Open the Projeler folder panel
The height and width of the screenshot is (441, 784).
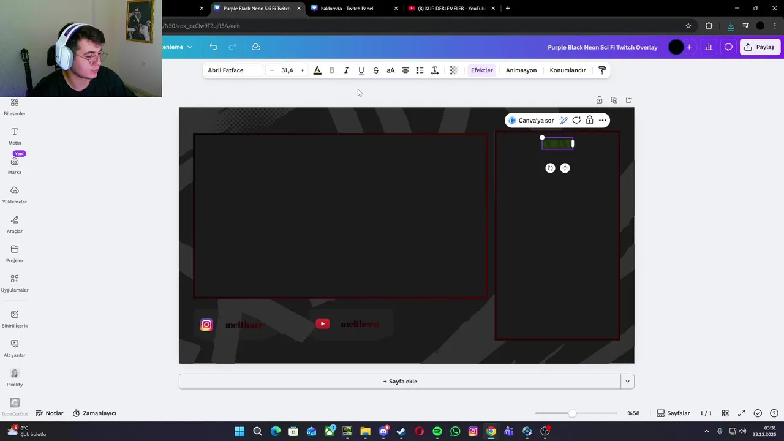pos(15,254)
